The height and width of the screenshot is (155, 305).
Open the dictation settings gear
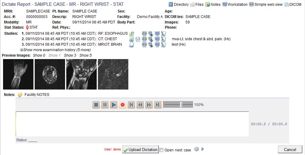[196, 149]
